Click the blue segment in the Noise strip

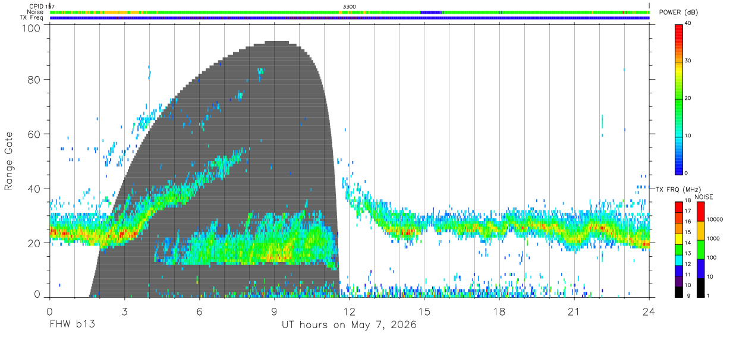tap(431, 12)
